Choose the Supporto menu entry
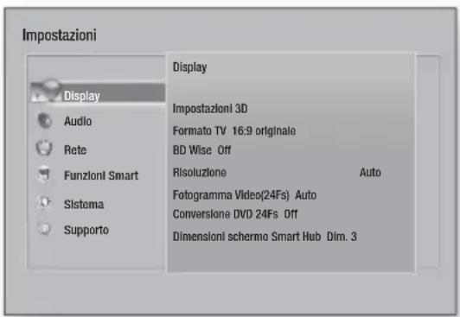This screenshot has height=317, width=460. tap(86, 231)
